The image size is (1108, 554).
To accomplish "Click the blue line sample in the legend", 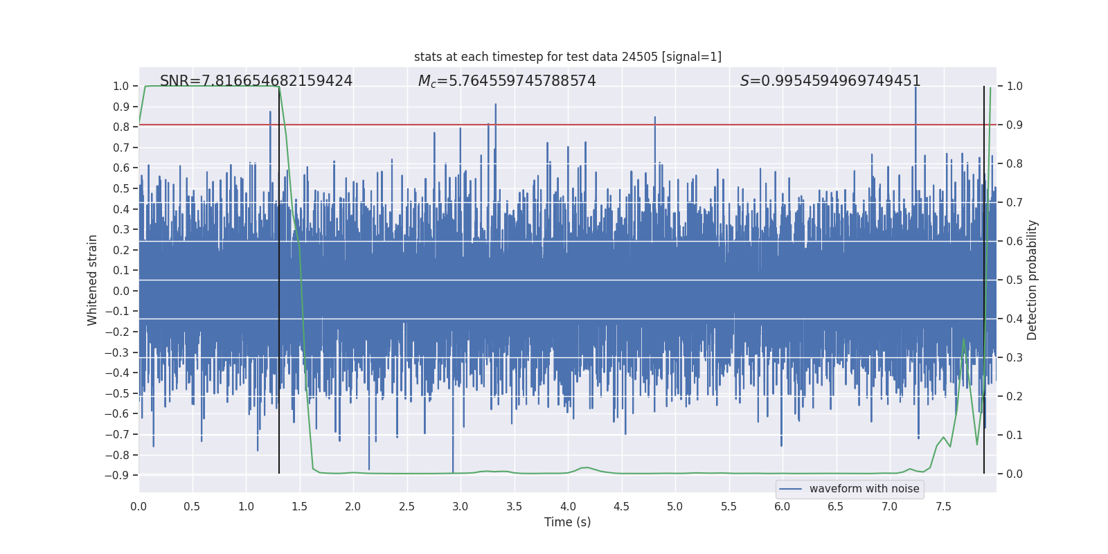I will pyautogui.click(x=791, y=489).
